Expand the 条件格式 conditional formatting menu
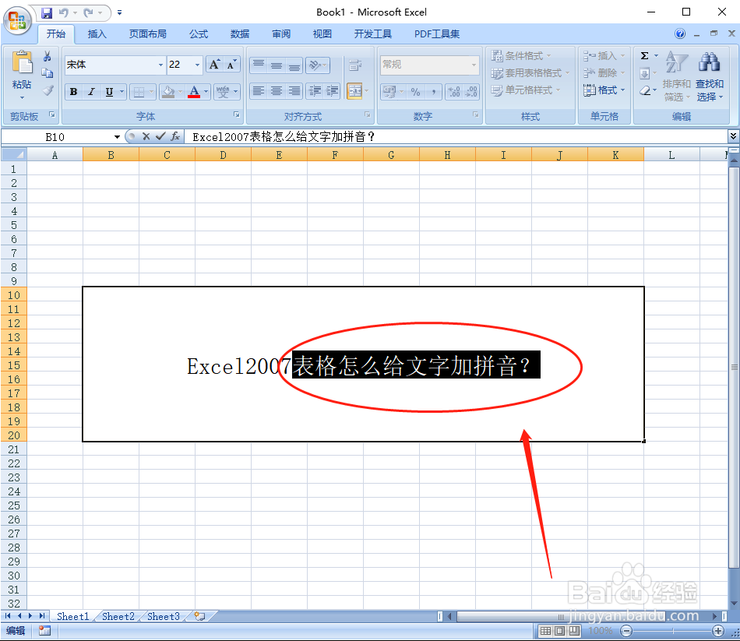 coord(520,56)
